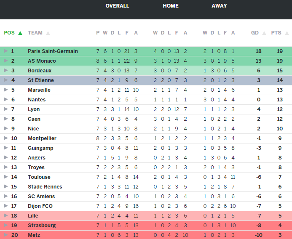Image resolution: width=292 pixels, height=239 pixels.
Task: Expand the Metz row triangle
Action: click(x=5, y=235)
